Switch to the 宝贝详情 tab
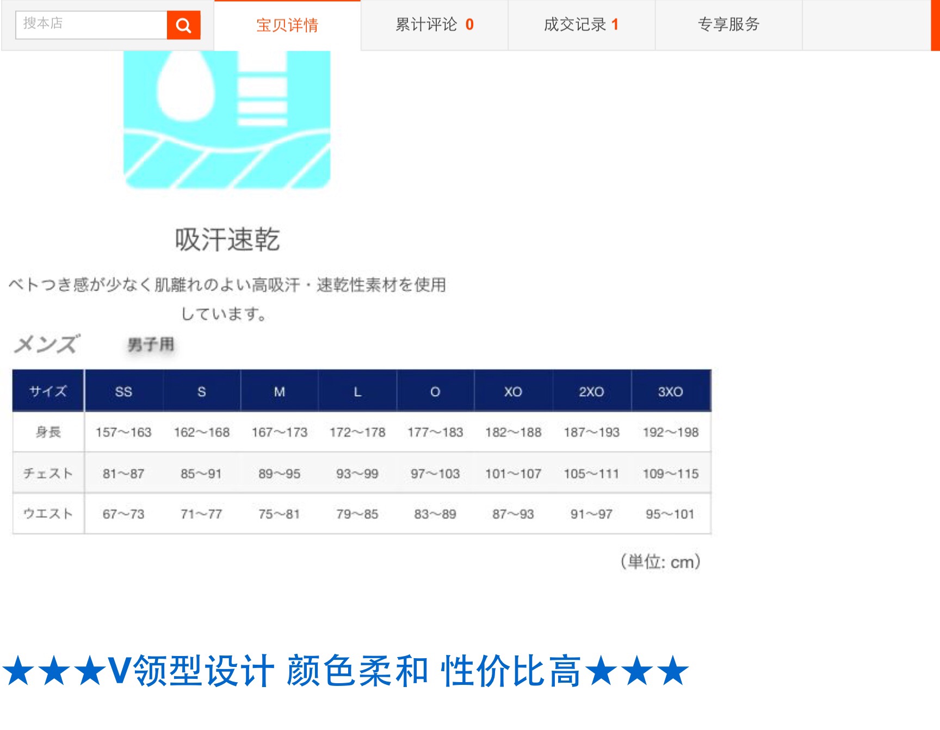The width and height of the screenshot is (940, 730). coord(287,25)
